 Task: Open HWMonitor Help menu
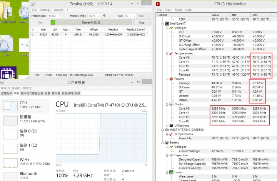click(188, 10)
